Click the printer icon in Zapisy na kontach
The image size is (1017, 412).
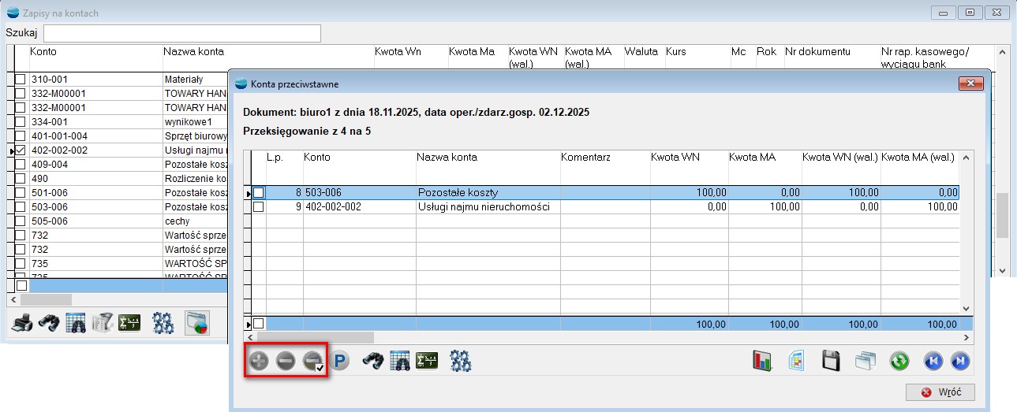point(24,323)
